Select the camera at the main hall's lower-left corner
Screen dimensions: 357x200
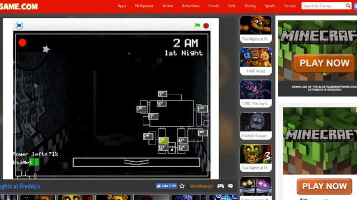153,116
